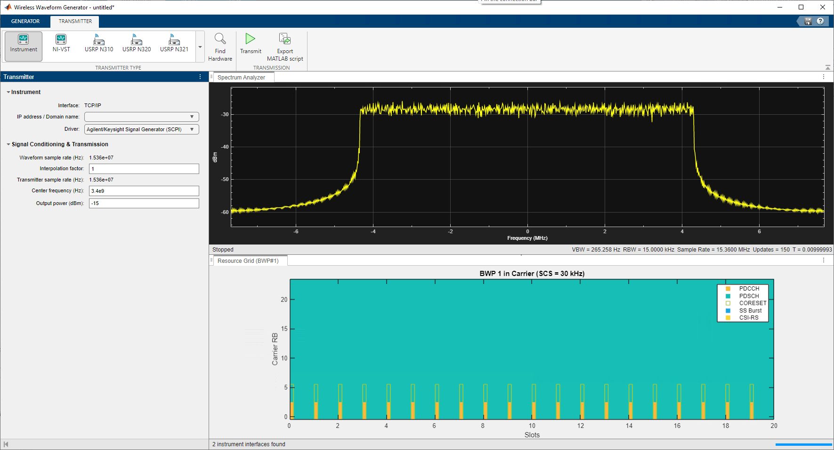Click the Output power input field
834x450 pixels.
pyautogui.click(x=144, y=203)
